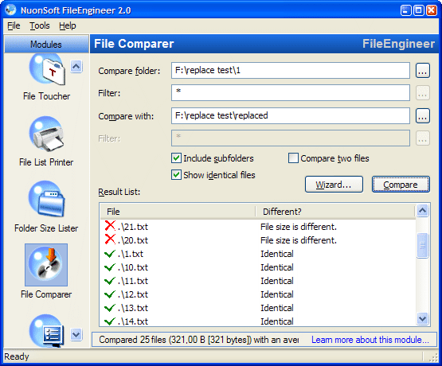This screenshot has width=442, height=366.
Task: Open the Help menu
Action: pos(68,25)
